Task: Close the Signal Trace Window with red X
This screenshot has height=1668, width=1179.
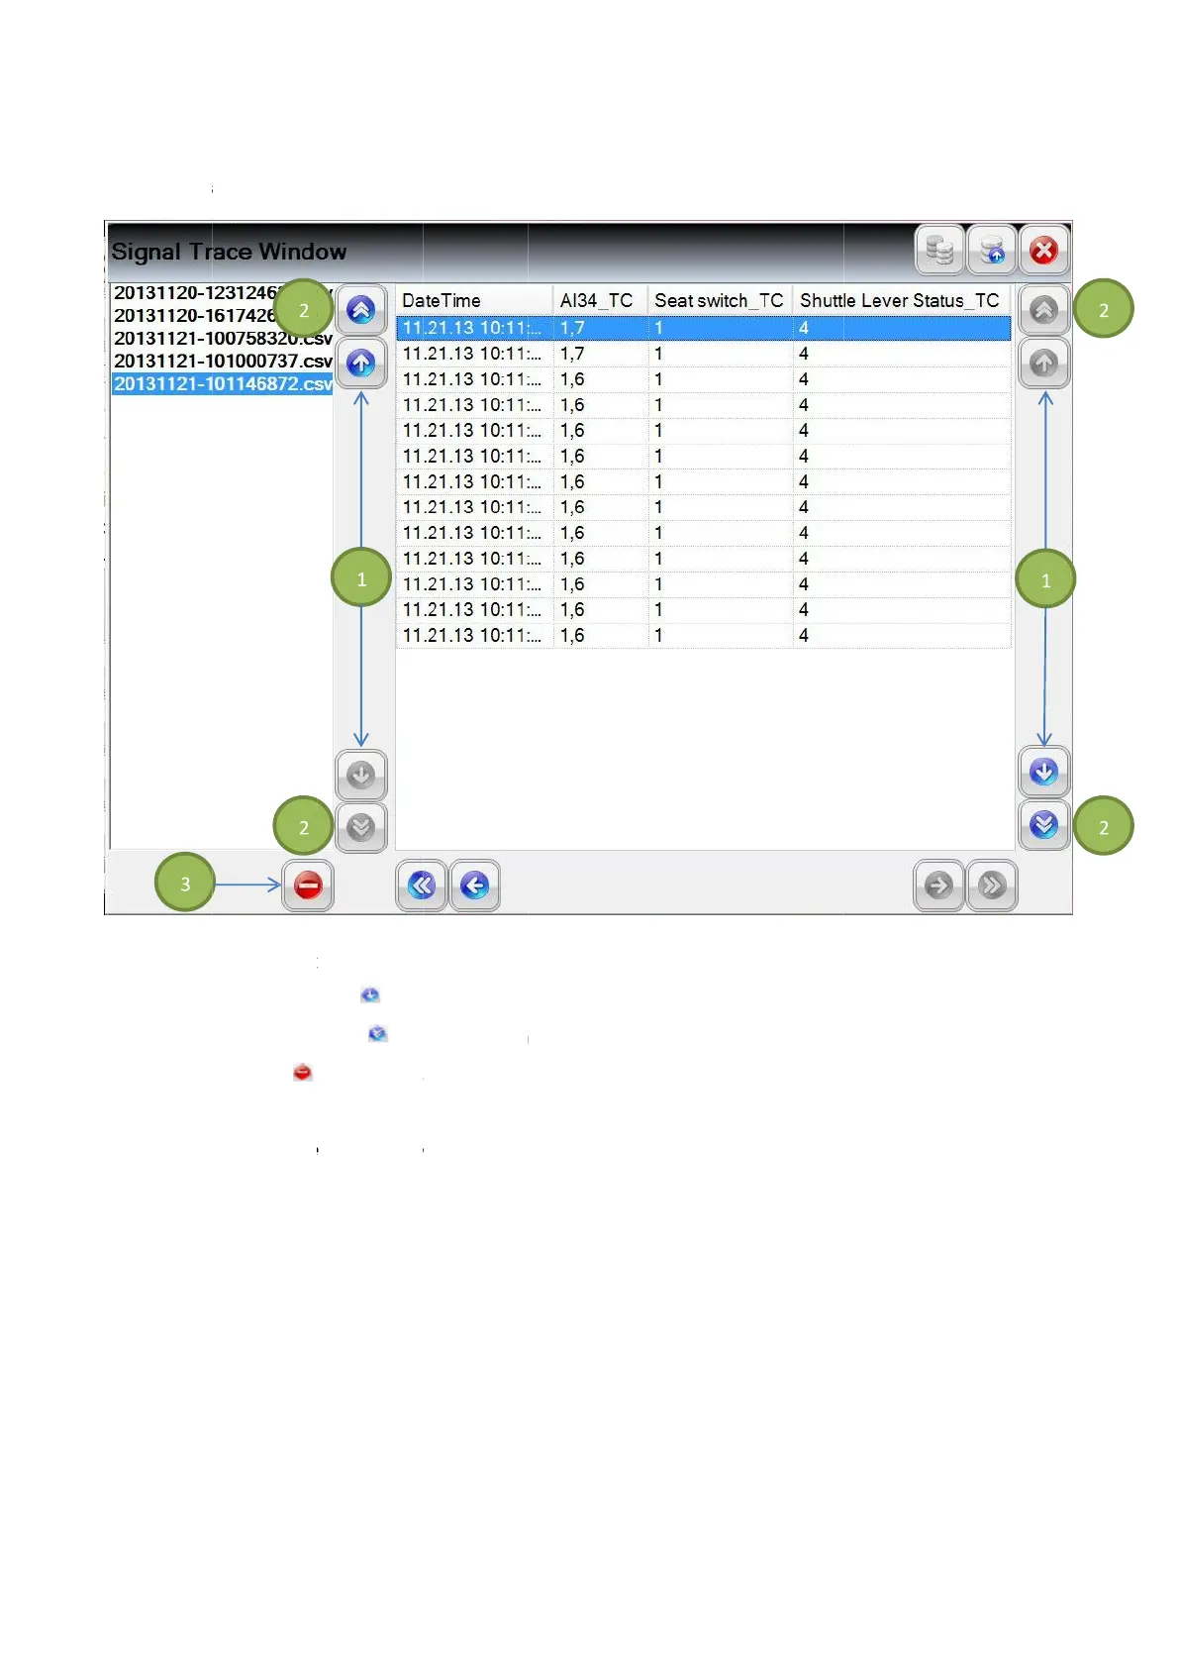Action: click(1043, 251)
